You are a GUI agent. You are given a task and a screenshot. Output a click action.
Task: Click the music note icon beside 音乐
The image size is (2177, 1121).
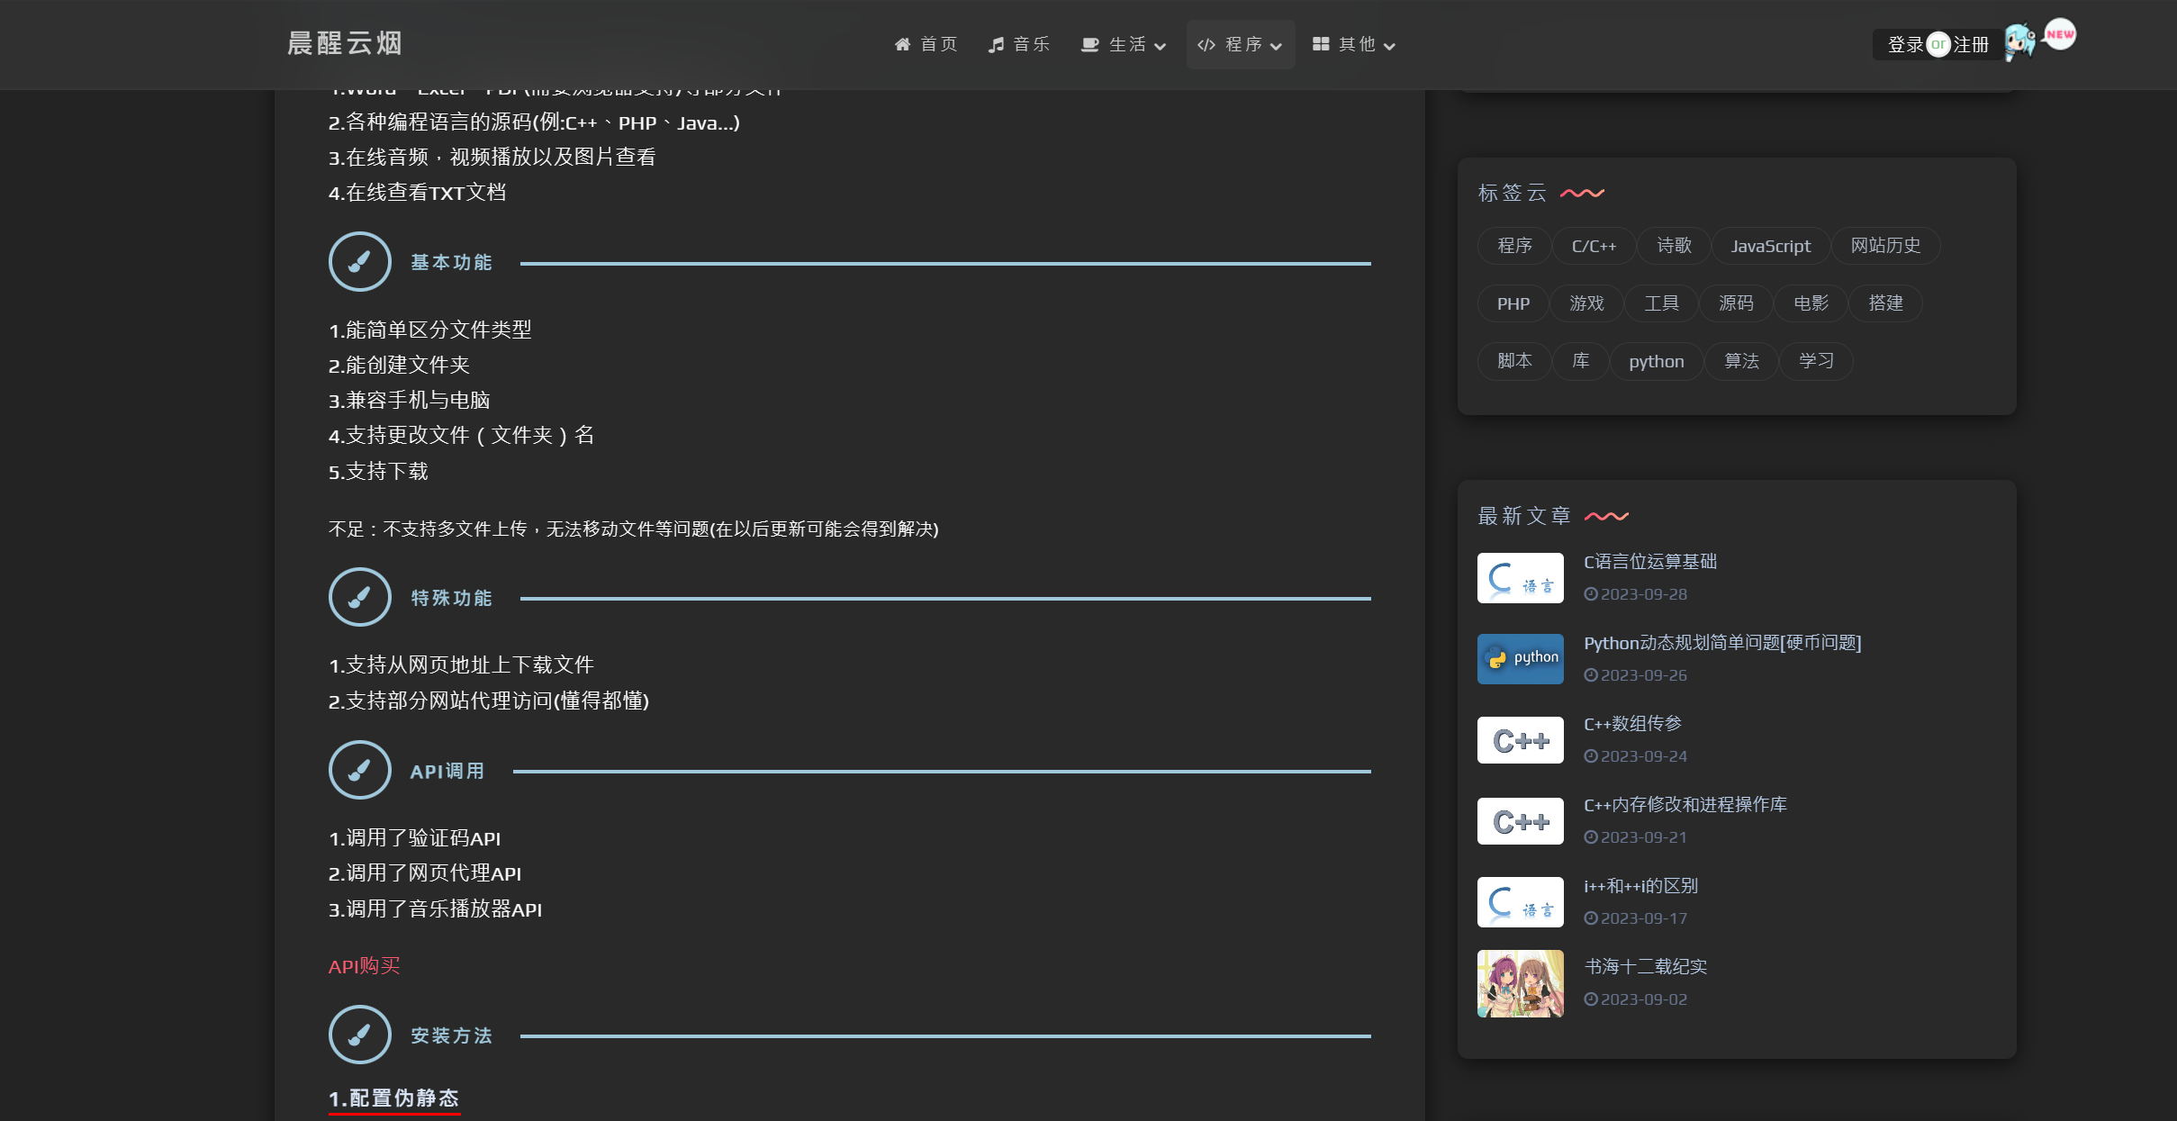(996, 44)
